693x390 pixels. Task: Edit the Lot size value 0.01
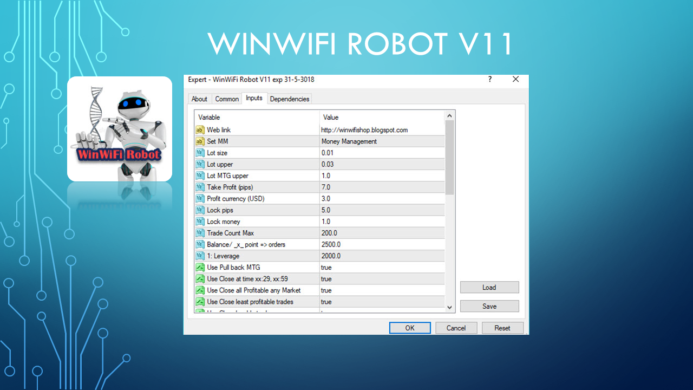pyautogui.click(x=382, y=153)
